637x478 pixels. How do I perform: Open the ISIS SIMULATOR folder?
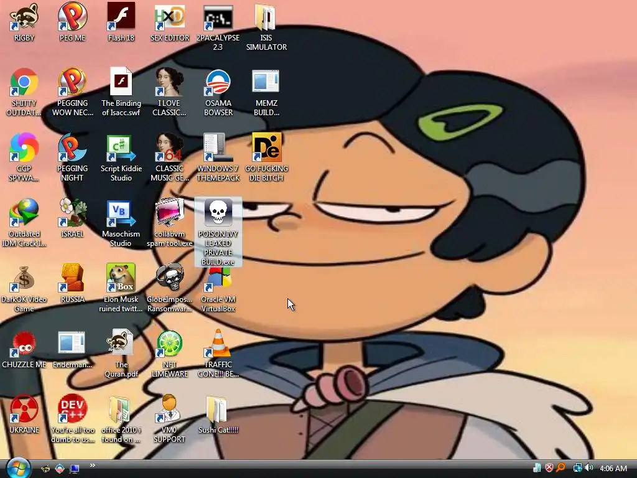(x=266, y=17)
